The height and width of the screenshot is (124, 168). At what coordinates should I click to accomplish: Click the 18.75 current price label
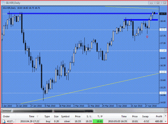point(163,14)
